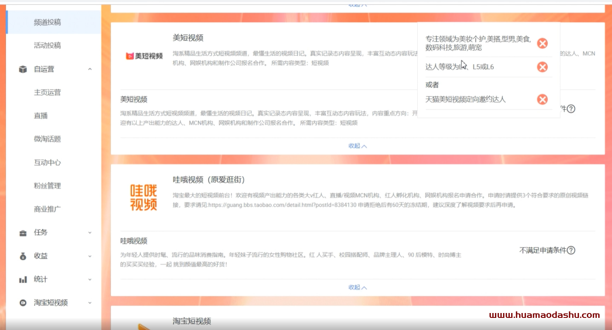Image resolution: width=612 pixels, height=330 pixels.
Task: Click the help icon beside 不满足申请条件
Action: 571,250
